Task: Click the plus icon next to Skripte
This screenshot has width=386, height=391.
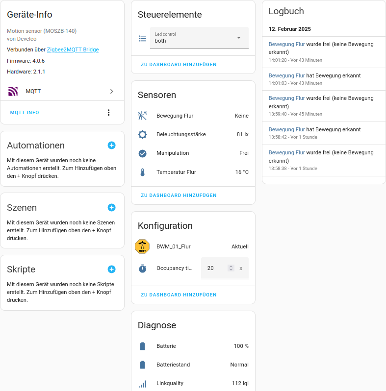Action: pyautogui.click(x=112, y=269)
